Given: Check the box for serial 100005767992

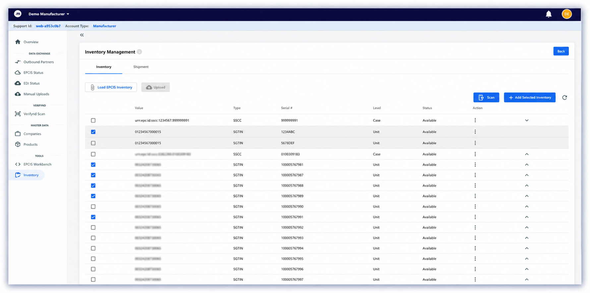Looking at the screenshot, I should [x=93, y=227].
